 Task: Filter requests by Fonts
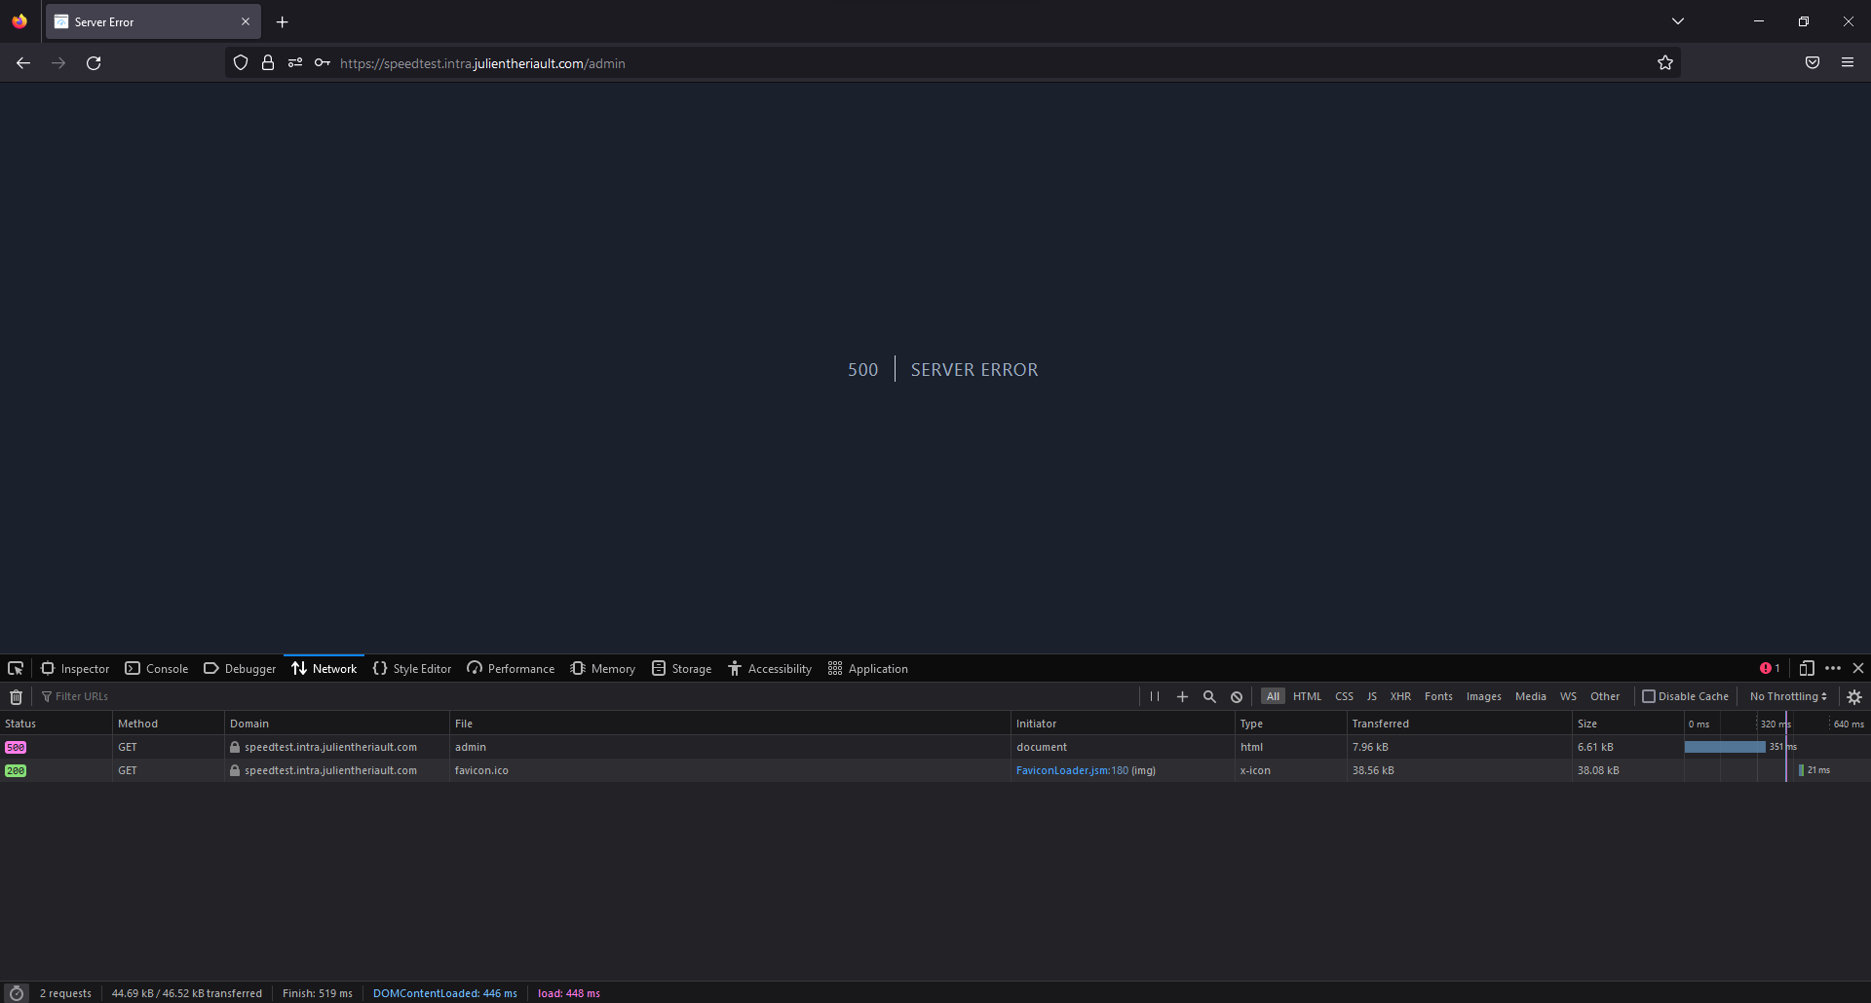[1438, 697]
